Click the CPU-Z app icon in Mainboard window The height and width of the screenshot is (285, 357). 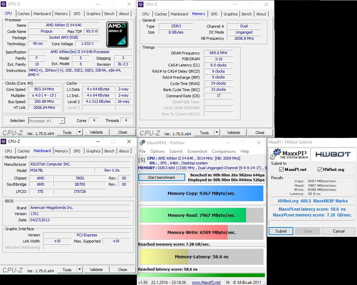click(3, 141)
